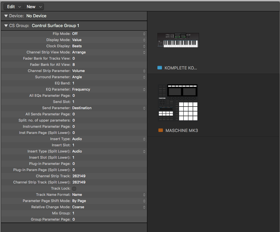
Task: Click Channel Strip Track (Split Lower) value 262149
Action: [x=79, y=182]
